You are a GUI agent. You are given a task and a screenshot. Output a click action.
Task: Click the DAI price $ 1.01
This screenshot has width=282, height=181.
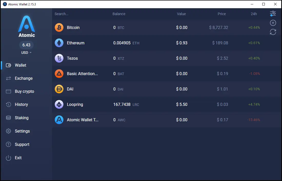click(222, 89)
